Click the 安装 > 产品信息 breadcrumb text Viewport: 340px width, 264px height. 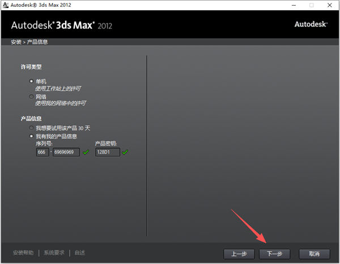click(29, 42)
